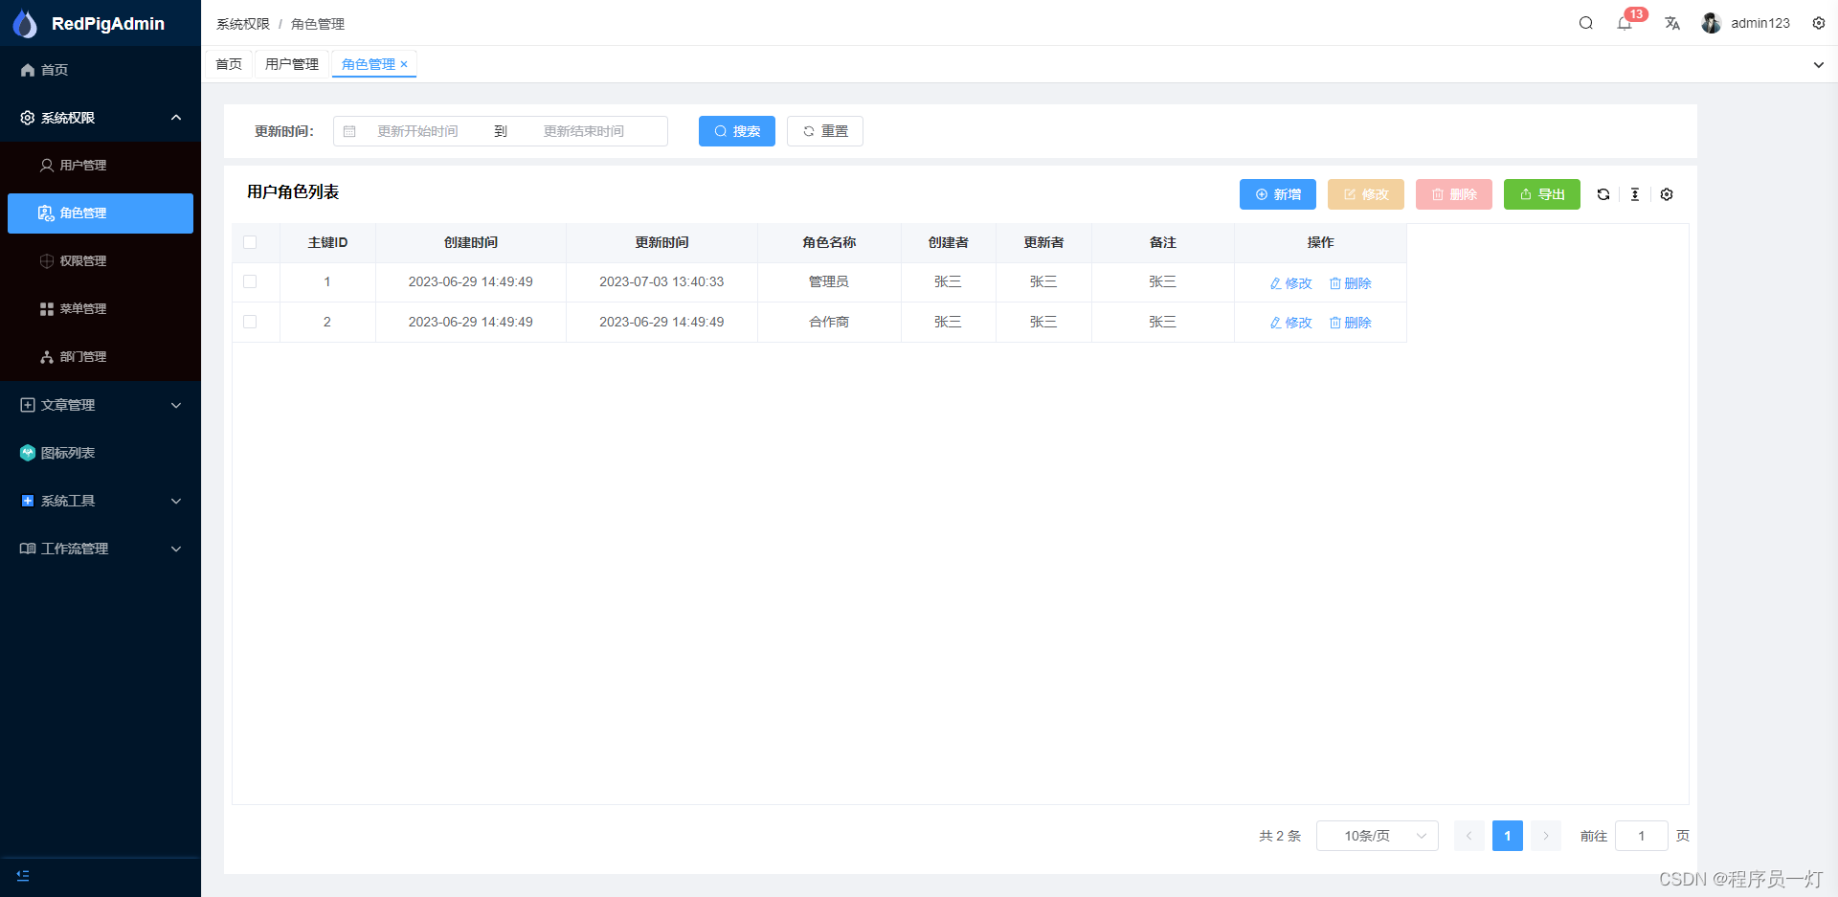The width and height of the screenshot is (1838, 897).
Task: Close the 角色管理 tab
Action: pyautogui.click(x=404, y=64)
